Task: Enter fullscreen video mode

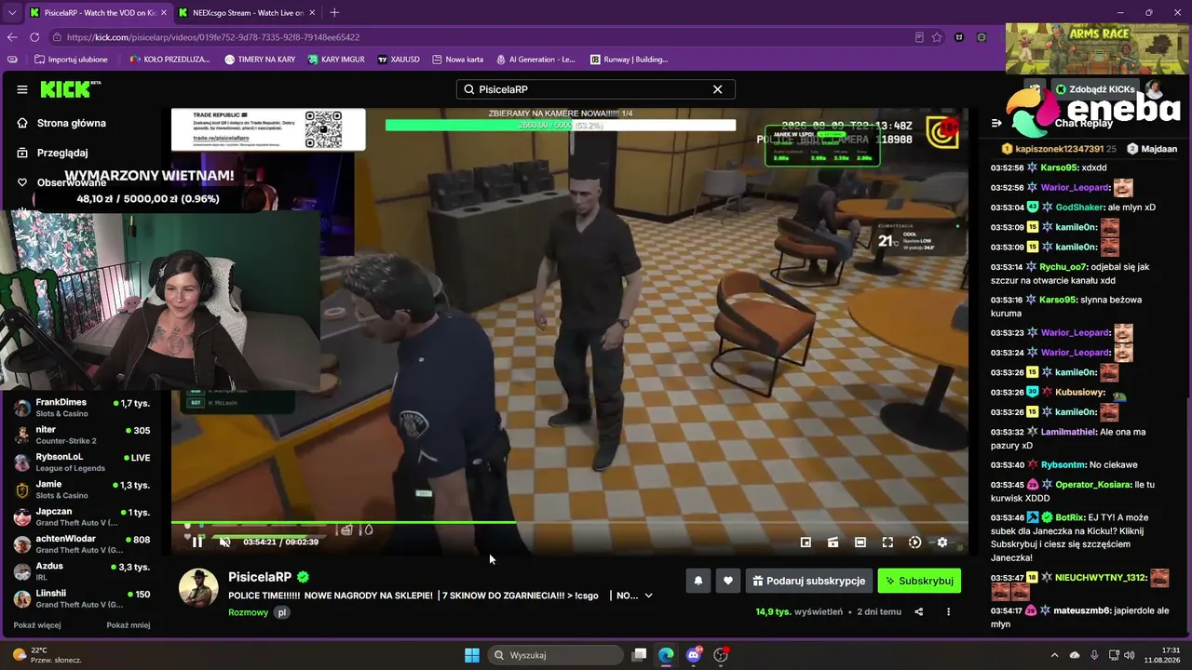Action: point(887,543)
